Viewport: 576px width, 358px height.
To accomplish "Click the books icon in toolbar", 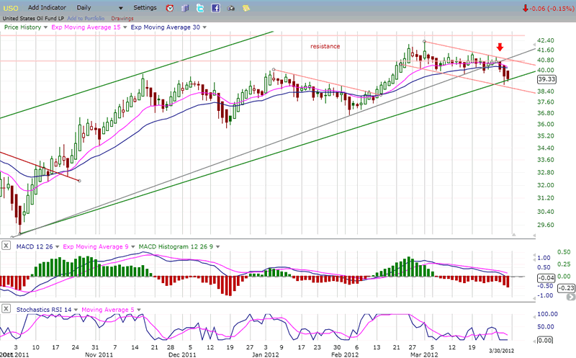I will click(184, 8).
